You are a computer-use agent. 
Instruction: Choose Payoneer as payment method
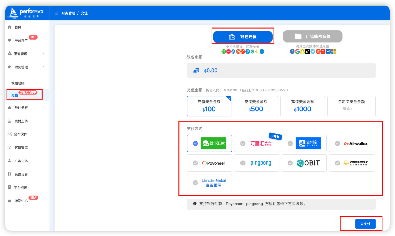[209, 163]
